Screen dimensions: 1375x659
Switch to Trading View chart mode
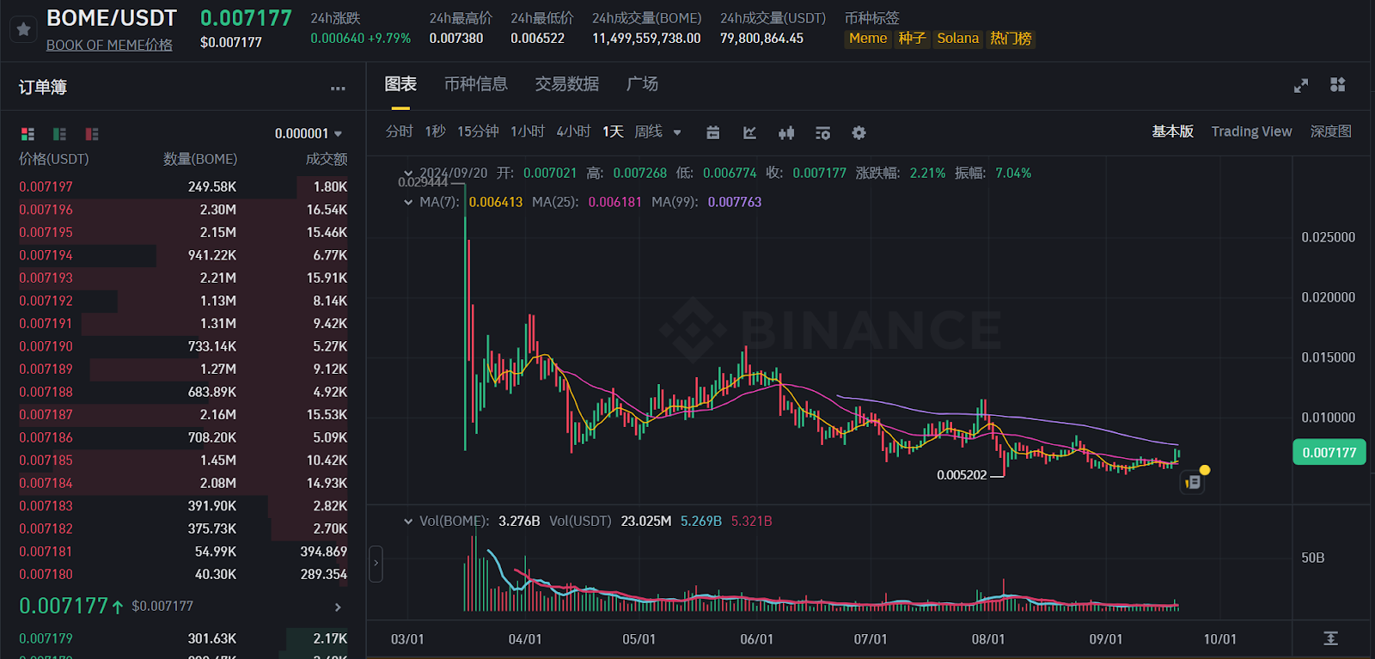click(x=1252, y=131)
